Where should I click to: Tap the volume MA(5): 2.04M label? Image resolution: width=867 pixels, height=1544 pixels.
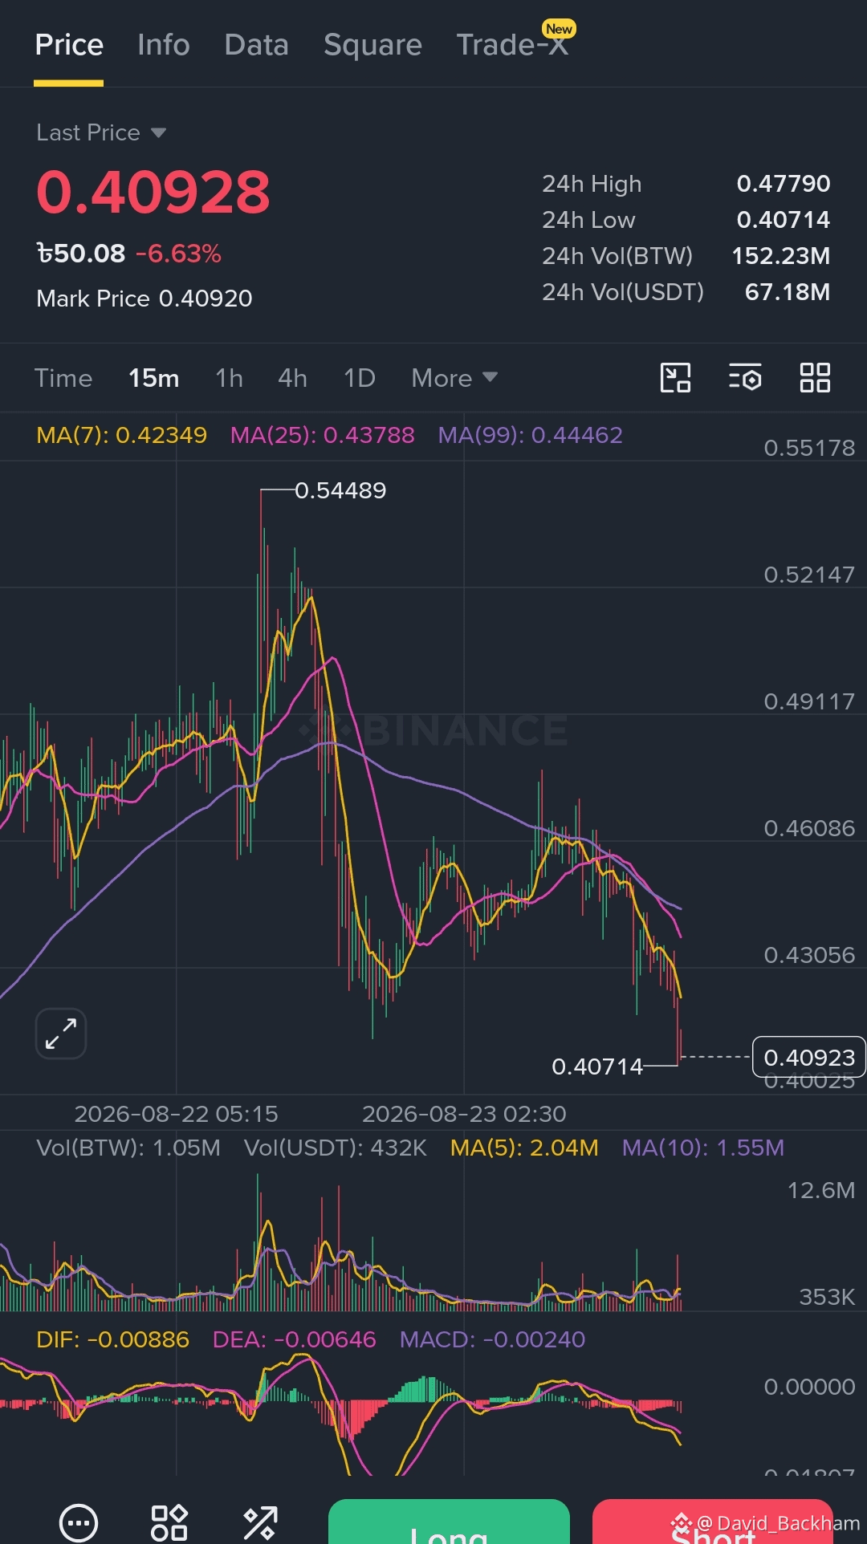pos(524,1148)
